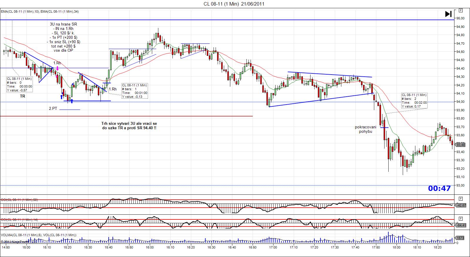Select the 'TR' text label
The width and height of the screenshot is (470, 257).
pos(23,96)
